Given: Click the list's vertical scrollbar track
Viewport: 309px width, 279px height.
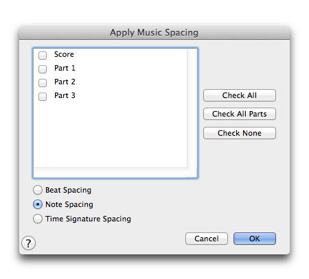Looking at the screenshot, I should point(192,108).
